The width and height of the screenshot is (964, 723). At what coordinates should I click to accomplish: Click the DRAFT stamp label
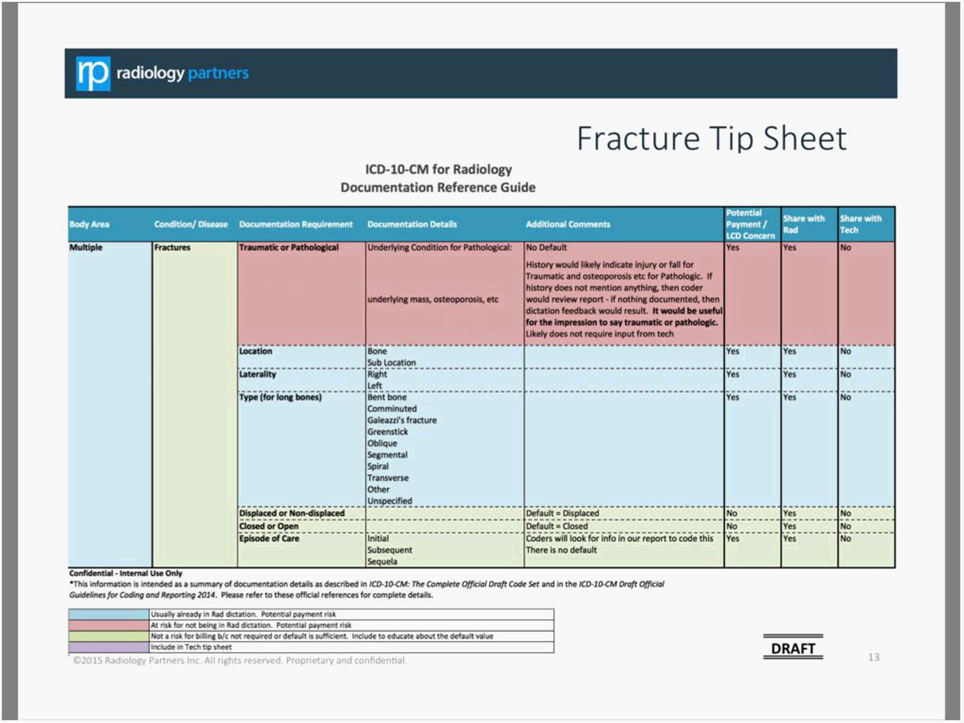coord(793,648)
